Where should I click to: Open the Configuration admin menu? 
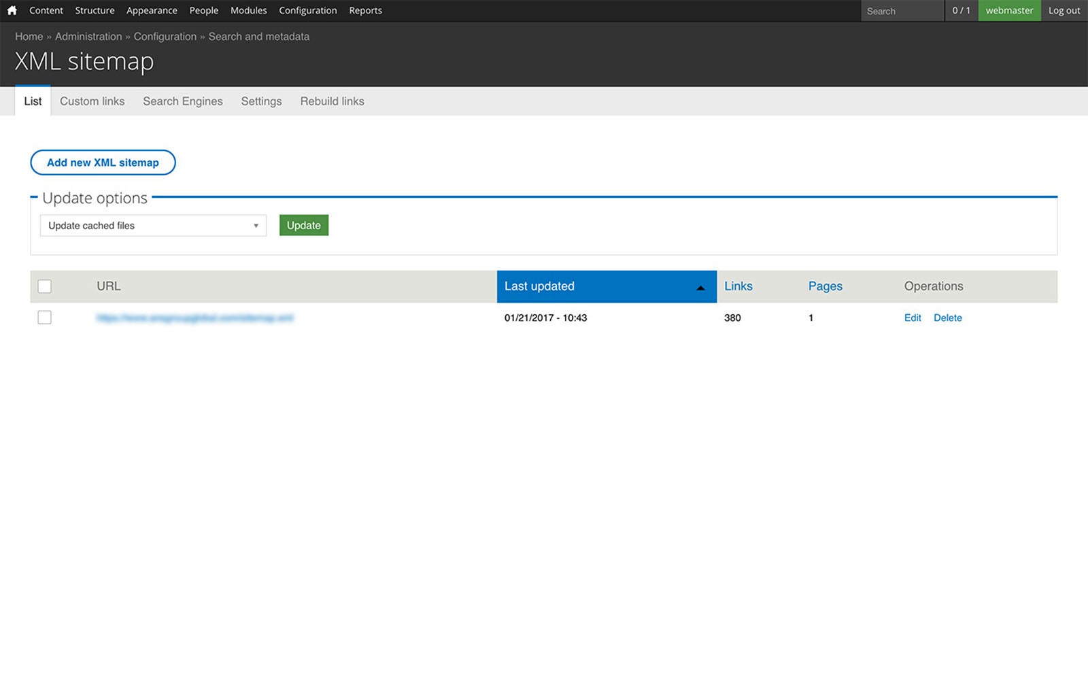[x=308, y=10]
